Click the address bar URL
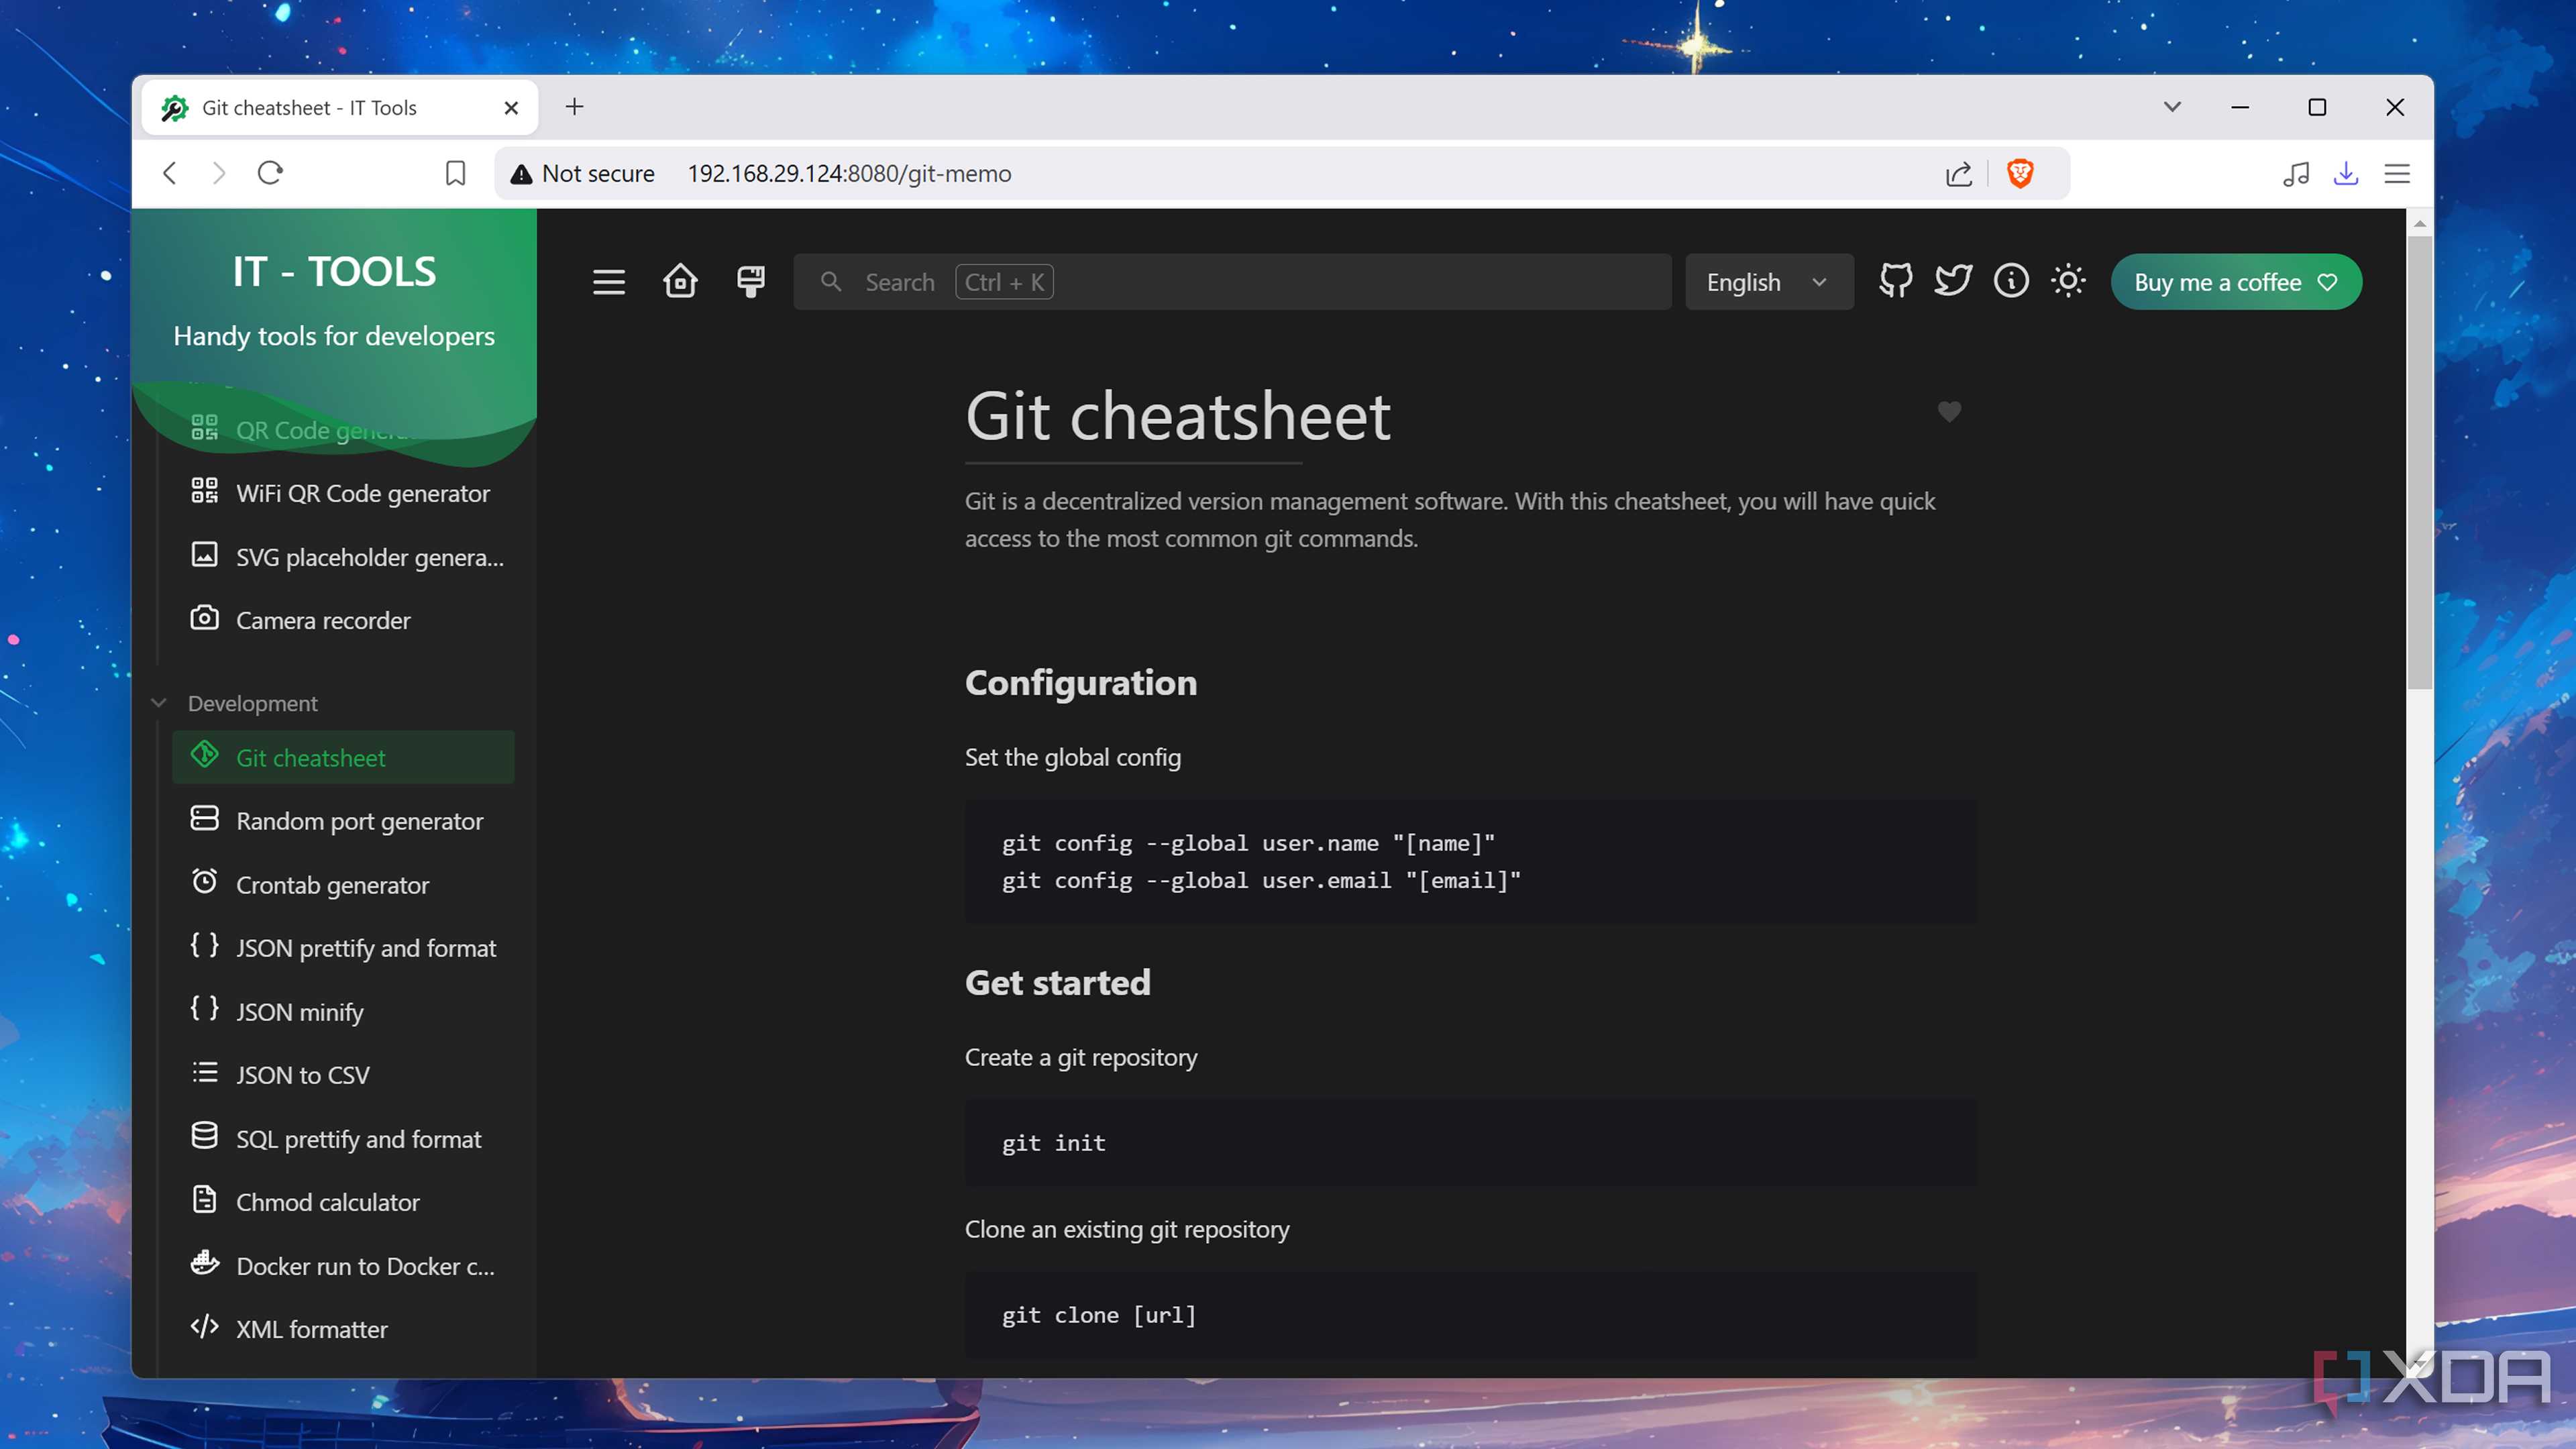Screen dimensions: 2576x1449 pos(849,173)
